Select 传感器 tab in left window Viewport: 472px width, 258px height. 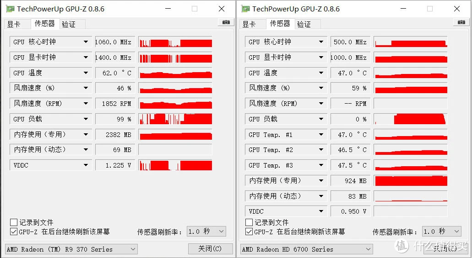(x=45, y=23)
